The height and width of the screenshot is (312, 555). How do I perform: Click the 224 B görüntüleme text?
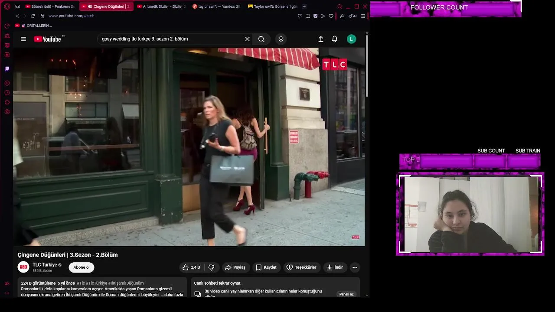[38, 283]
